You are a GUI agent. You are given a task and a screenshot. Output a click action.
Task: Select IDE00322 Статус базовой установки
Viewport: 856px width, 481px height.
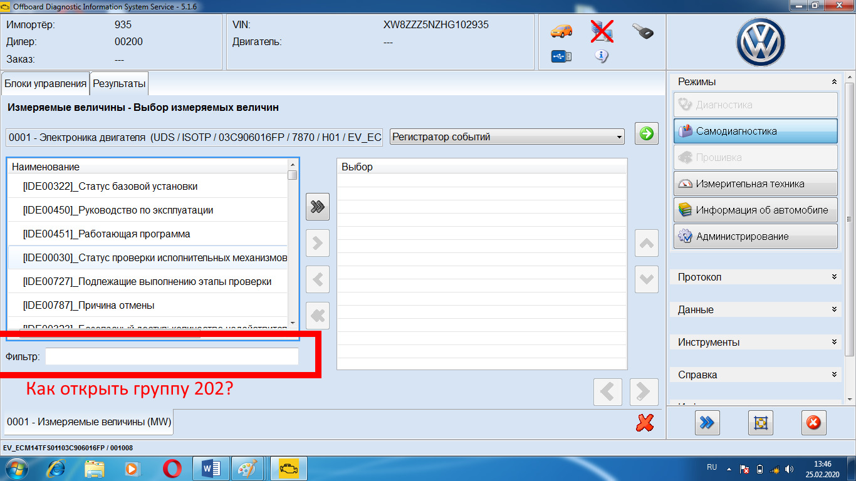148,187
